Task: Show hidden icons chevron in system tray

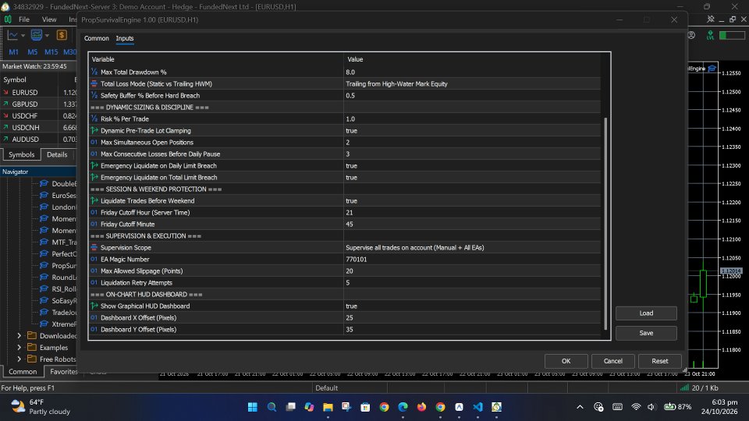Action: click(x=580, y=407)
